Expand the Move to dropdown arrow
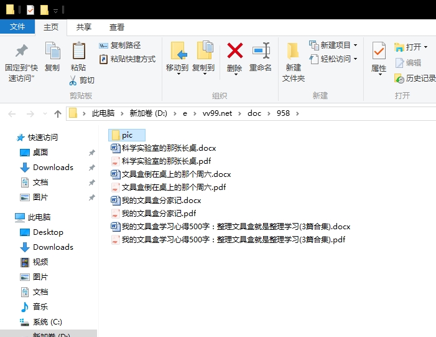The height and width of the screenshot is (337, 436). pos(179,74)
